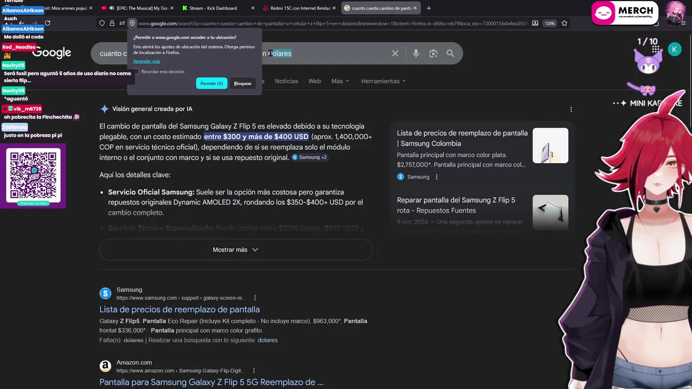The image size is (692, 389).
Task: Click Amazon favicon on the second result
Action: (x=105, y=366)
